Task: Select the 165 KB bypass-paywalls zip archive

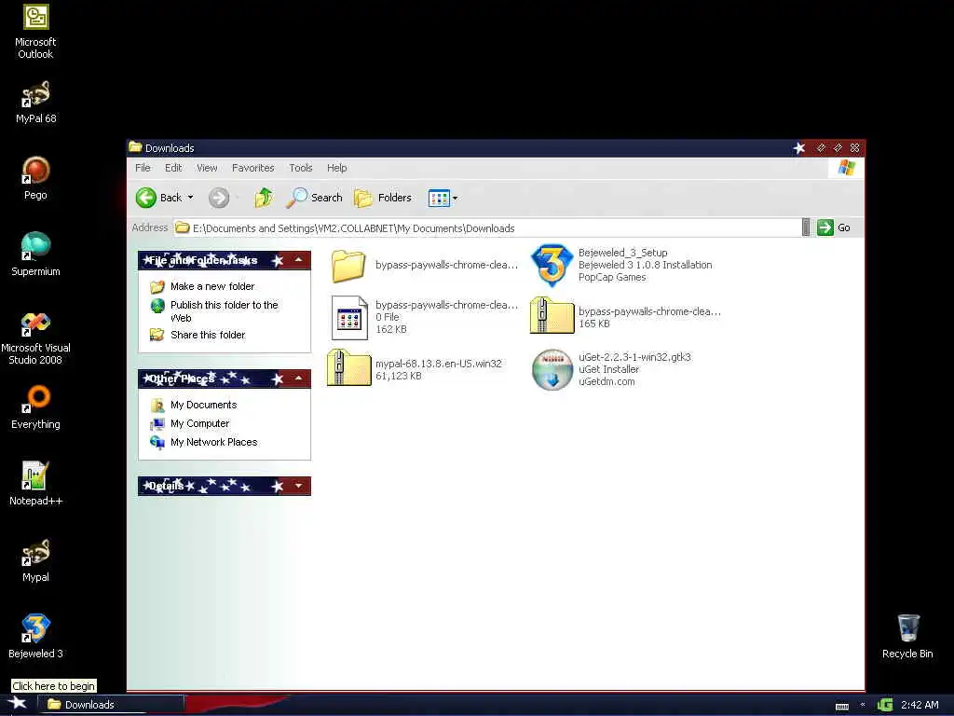Action: [625, 317]
